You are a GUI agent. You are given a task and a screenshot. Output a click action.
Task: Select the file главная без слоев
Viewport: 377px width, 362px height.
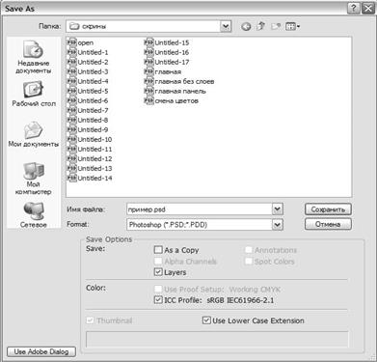tap(180, 81)
